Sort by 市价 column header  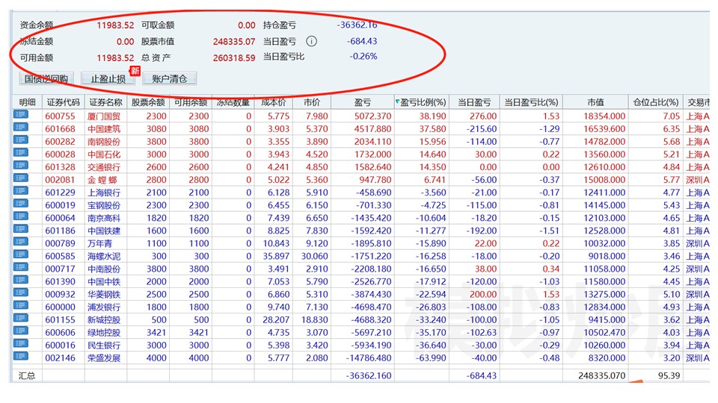click(312, 102)
